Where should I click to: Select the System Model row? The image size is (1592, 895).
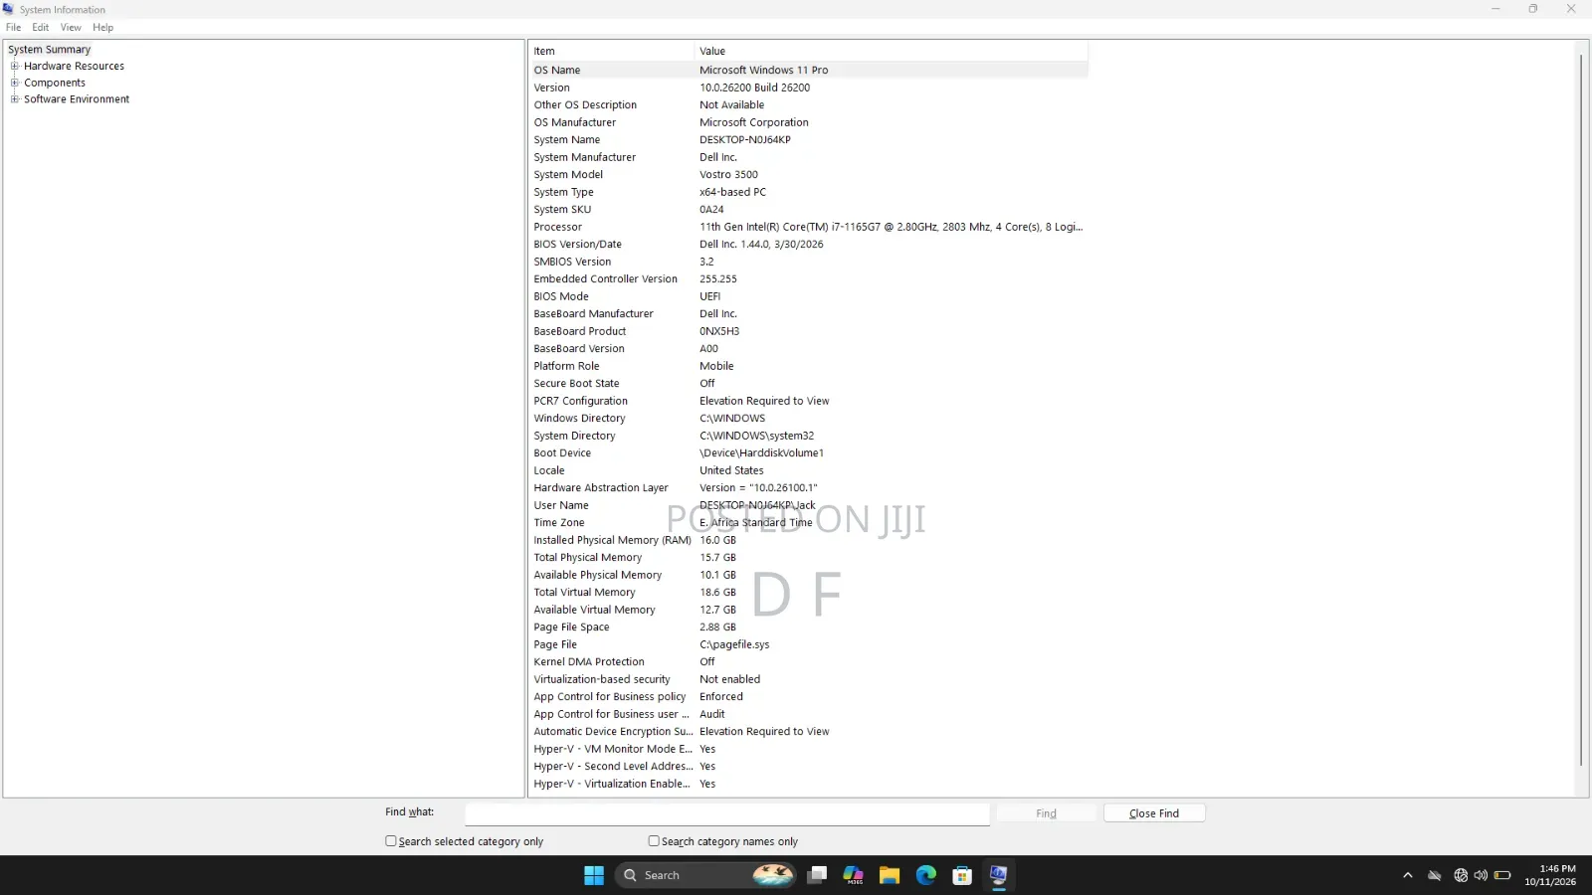[808, 175]
